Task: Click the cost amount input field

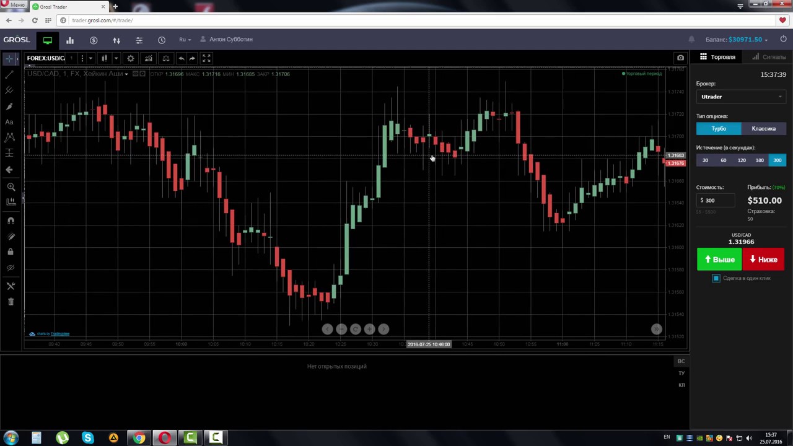Action: click(x=716, y=200)
